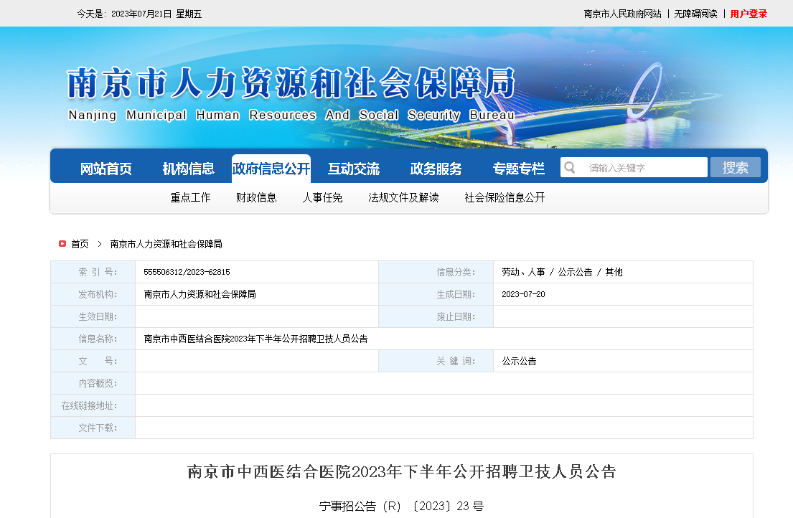Viewport: 793px width, 518px height.
Task: Focus the keyword search input field
Action: pos(642,168)
